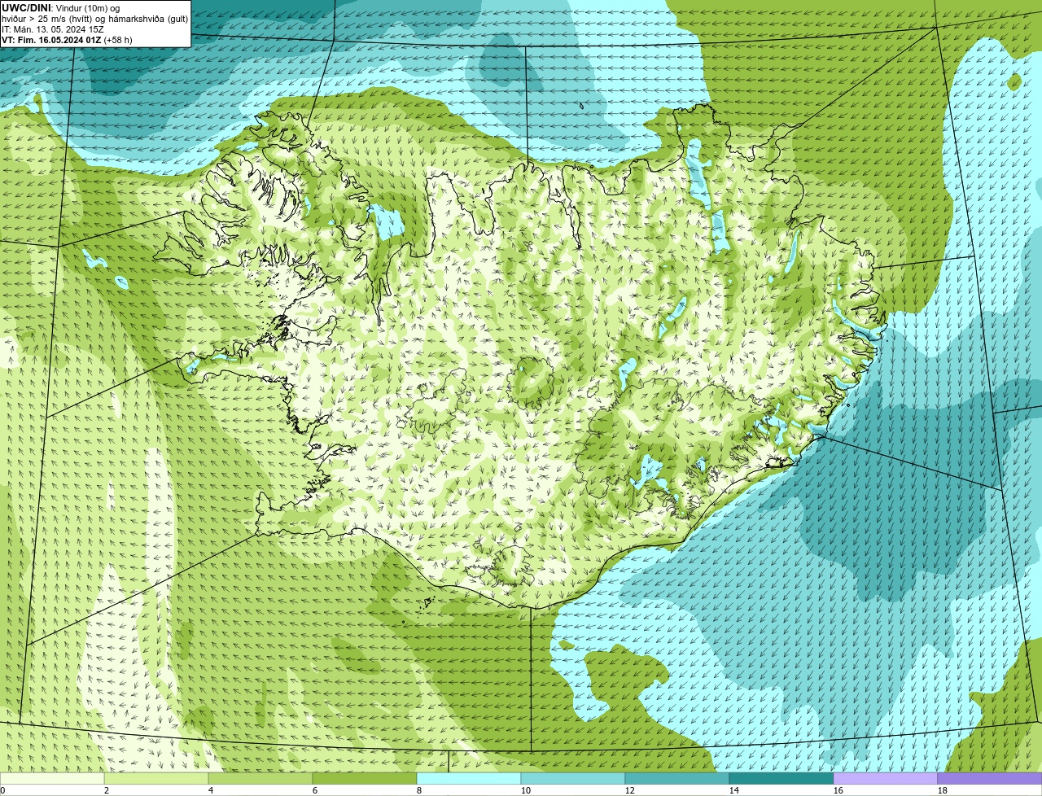Click the legend scale label '16'
Screen dimensions: 1042x796
(x=838, y=790)
